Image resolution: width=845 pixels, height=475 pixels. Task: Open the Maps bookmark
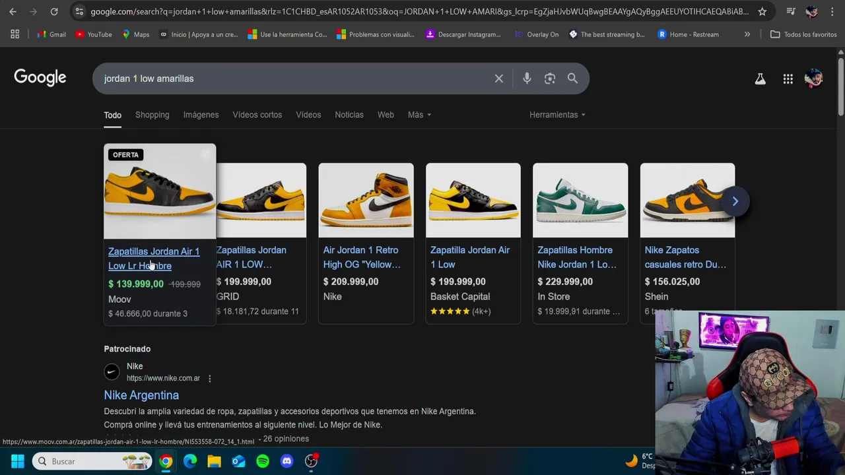click(x=136, y=34)
